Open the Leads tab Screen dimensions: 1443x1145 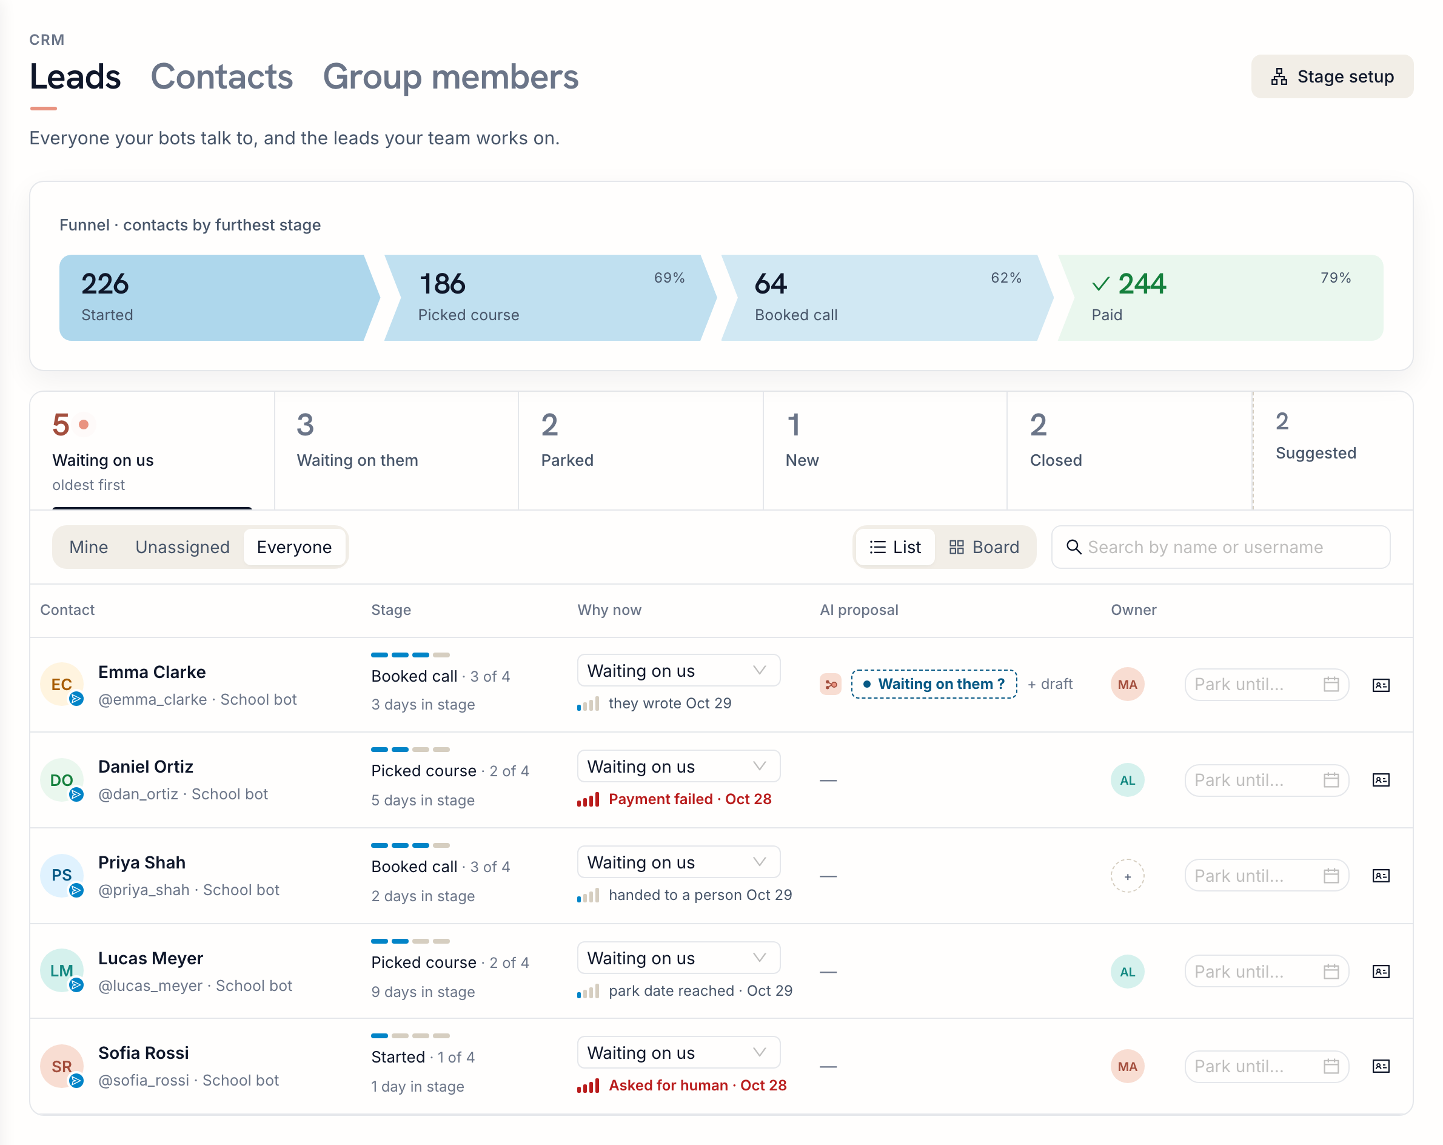click(x=75, y=77)
